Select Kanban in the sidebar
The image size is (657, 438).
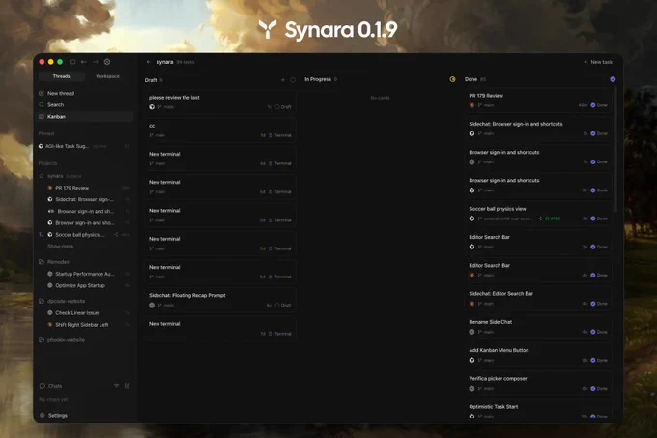pyautogui.click(x=86, y=117)
